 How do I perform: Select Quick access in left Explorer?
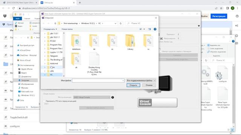26,45
